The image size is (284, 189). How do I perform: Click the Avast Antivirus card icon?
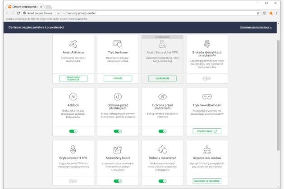pyautogui.click(x=73, y=44)
